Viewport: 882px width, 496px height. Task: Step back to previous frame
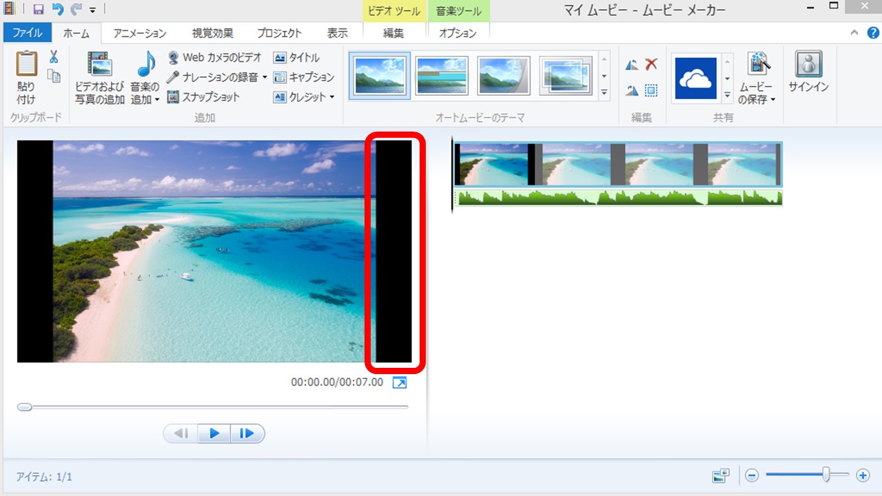pyautogui.click(x=181, y=433)
